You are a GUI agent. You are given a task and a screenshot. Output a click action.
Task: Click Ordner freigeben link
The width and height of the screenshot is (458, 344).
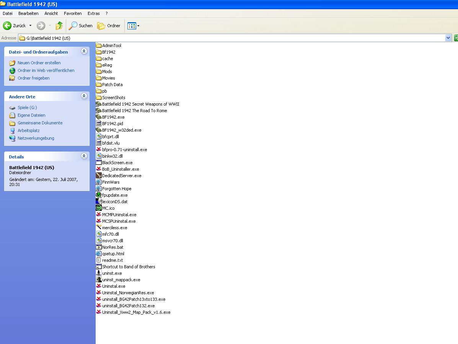point(34,78)
